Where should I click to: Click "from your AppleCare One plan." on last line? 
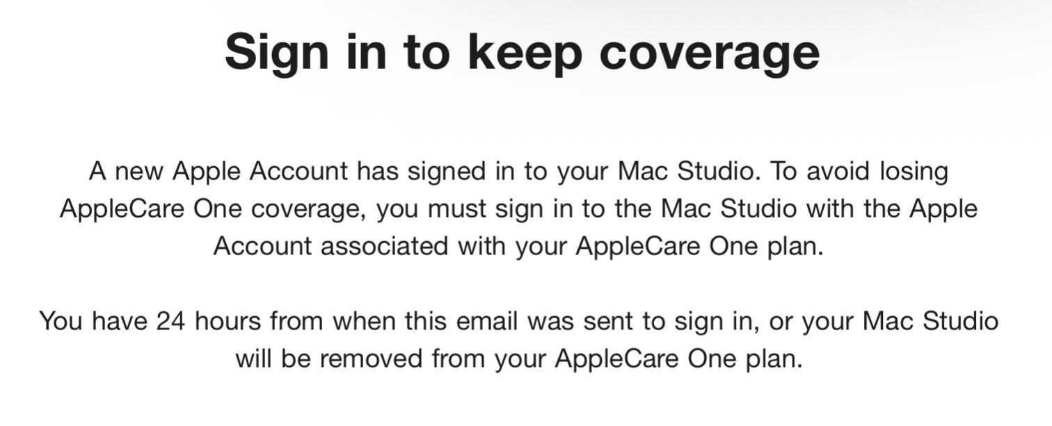[616, 359]
